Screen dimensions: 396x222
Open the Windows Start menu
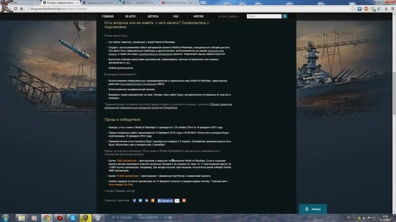click(6, 218)
